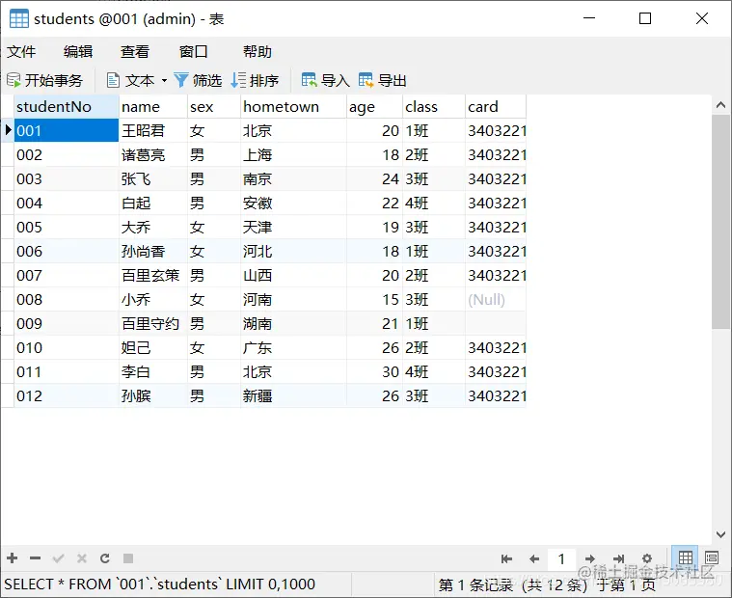Select the name cell 诸葛亮
The width and height of the screenshot is (732, 598).
click(153, 154)
